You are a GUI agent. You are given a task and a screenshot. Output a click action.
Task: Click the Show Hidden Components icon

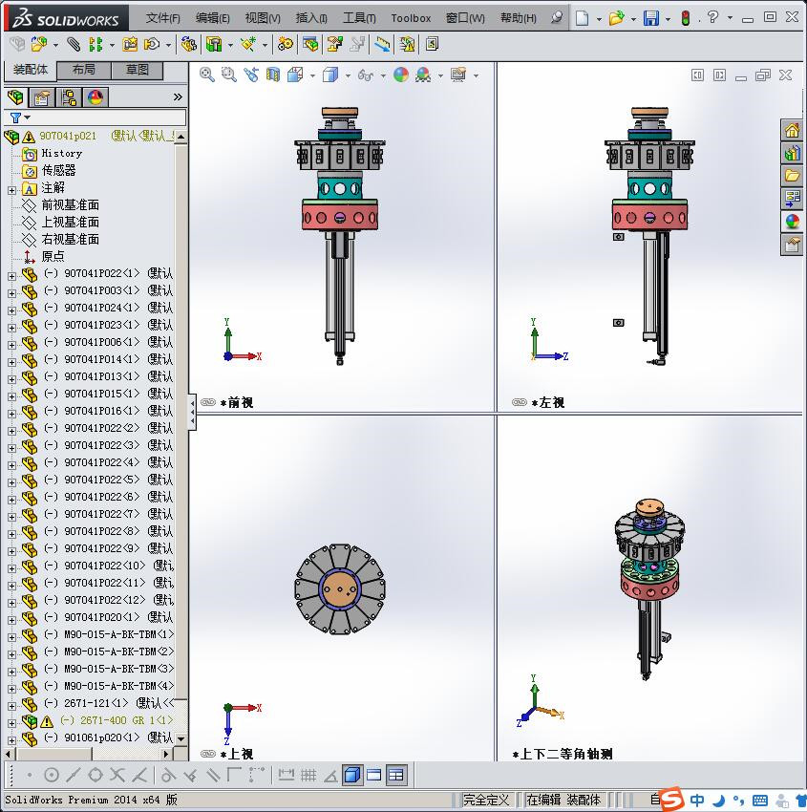pyautogui.click(x=188, y=44)
